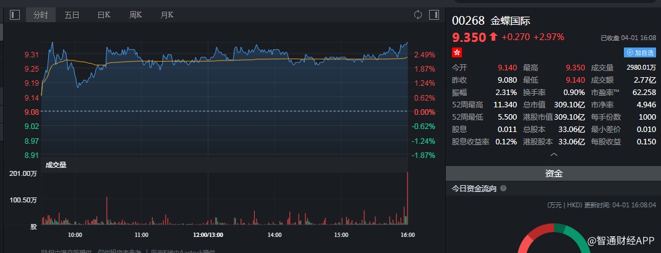Click the help icon beside 今日资金流向
661x253 pixels.
coord(503,188)
